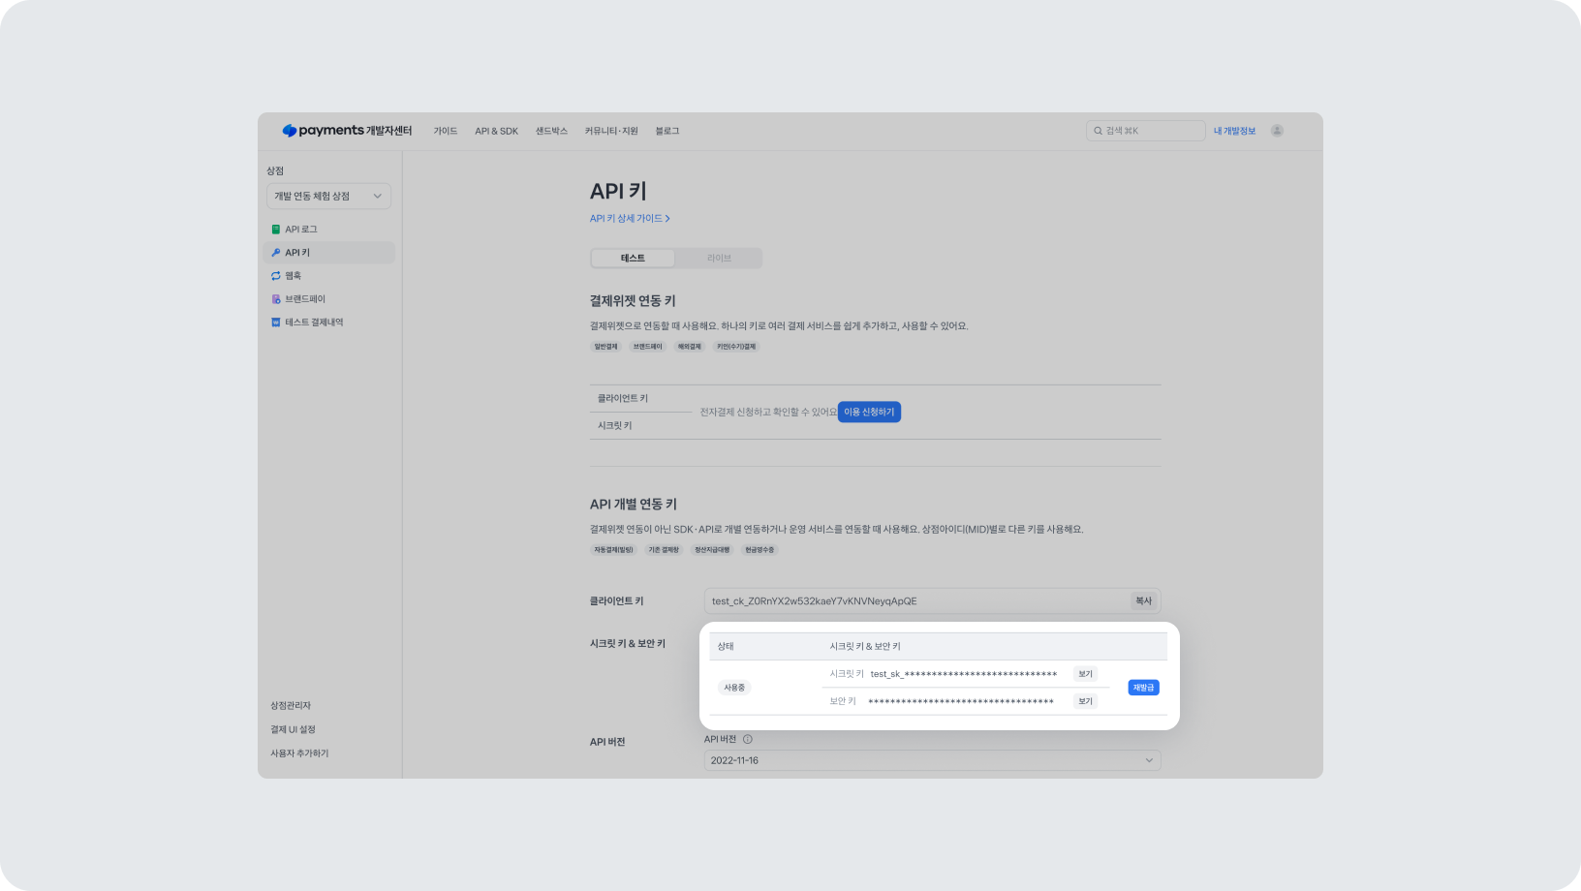The height and width of the screenshot is (891, 1581).
Task: Open the 테스트 결제내역 icon
Action: (276, 323)
